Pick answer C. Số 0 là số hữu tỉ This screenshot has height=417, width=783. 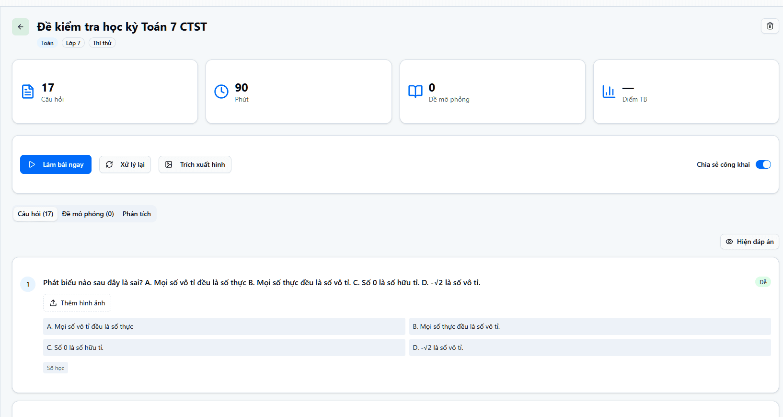pos(224,347)
